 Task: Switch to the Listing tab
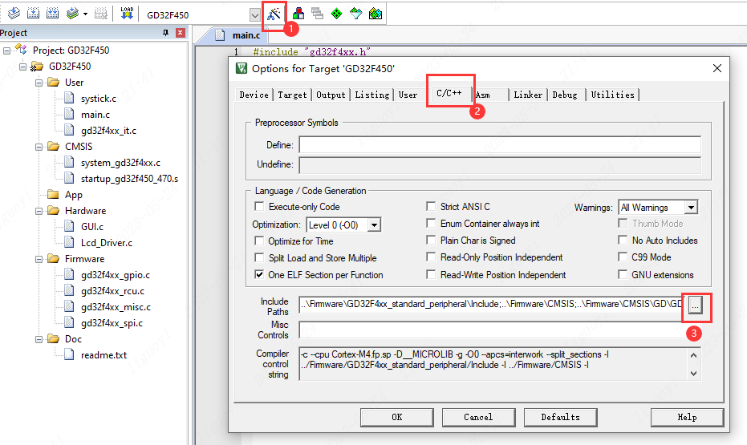[372, 95]
